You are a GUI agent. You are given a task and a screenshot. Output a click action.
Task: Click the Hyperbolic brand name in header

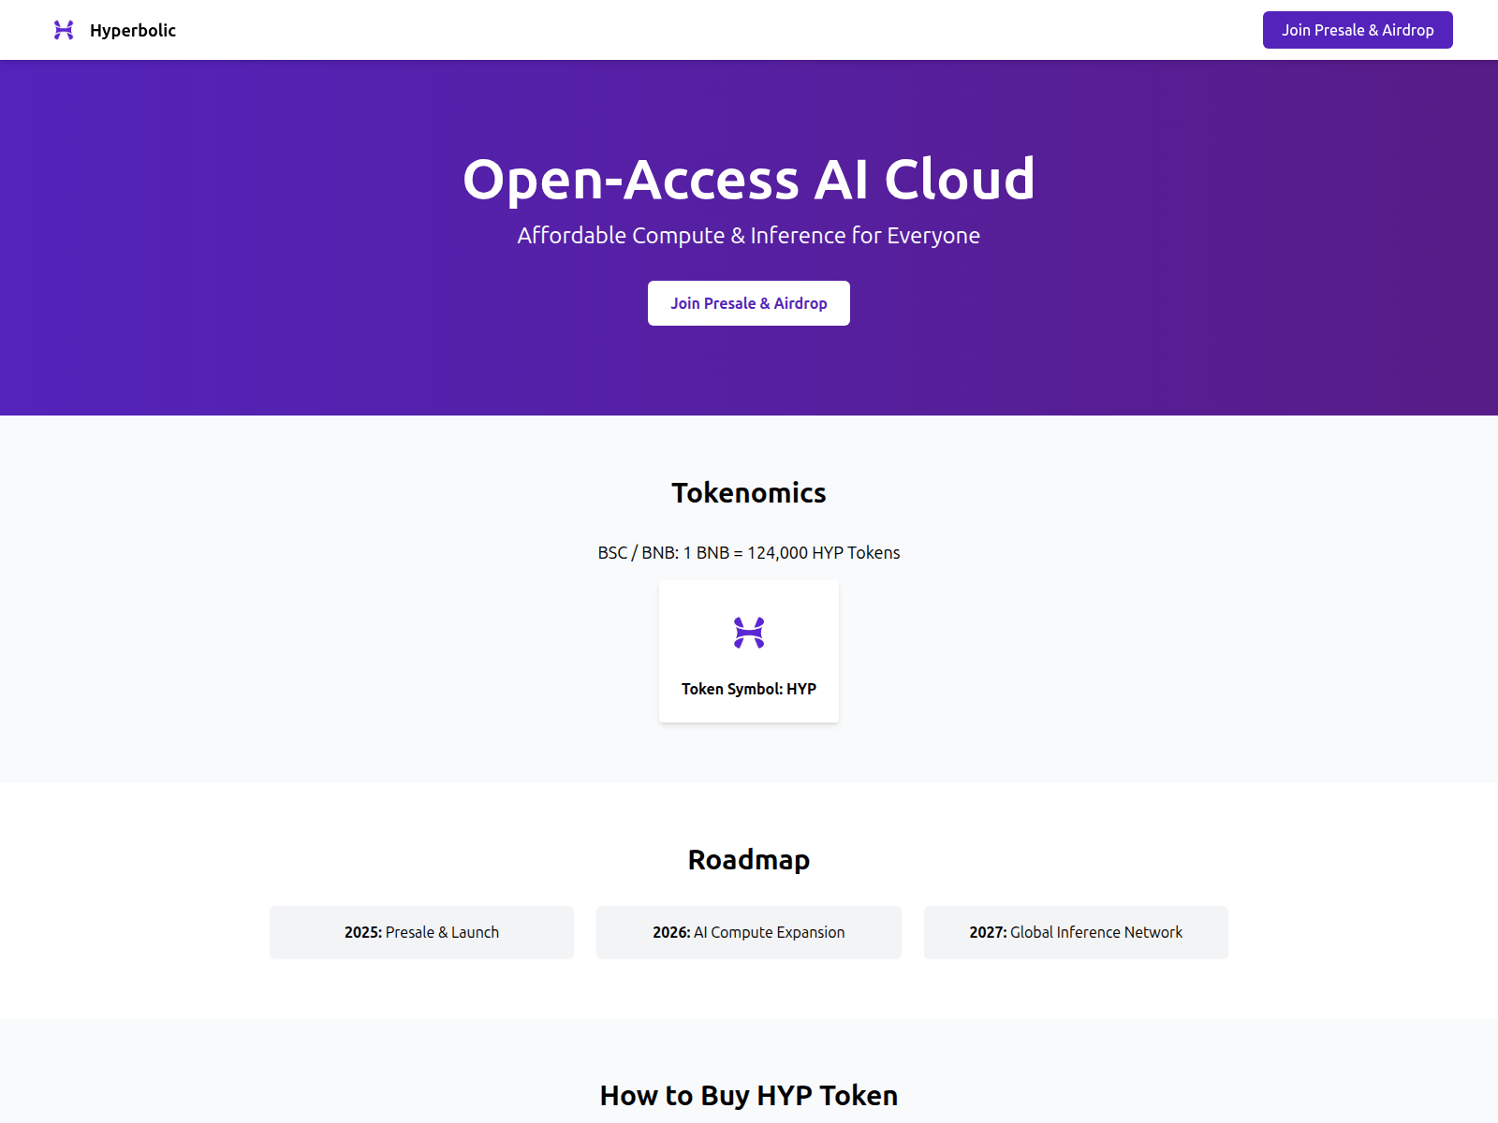pos(133,30)
